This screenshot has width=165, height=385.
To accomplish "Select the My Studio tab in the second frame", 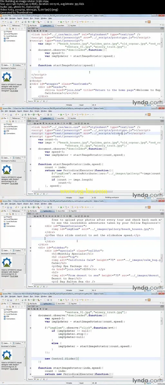I will [x=33, y=118].
